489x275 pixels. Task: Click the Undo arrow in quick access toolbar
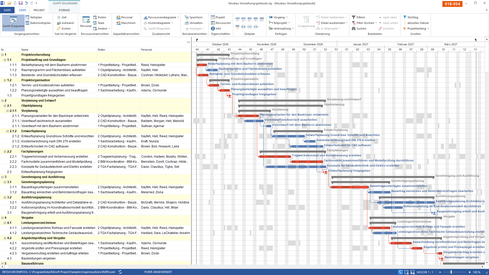[26, 3]
